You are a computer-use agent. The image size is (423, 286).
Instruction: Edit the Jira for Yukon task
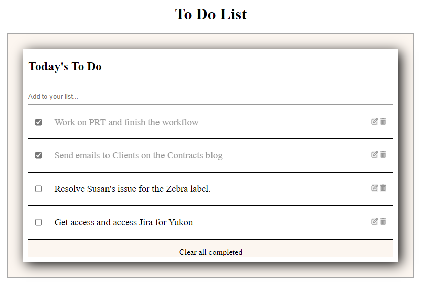click(x=374, y=221)
